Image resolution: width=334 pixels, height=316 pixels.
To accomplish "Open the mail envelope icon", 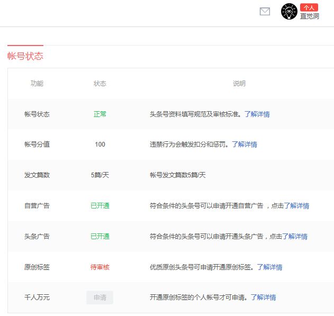I will (265, 12).
